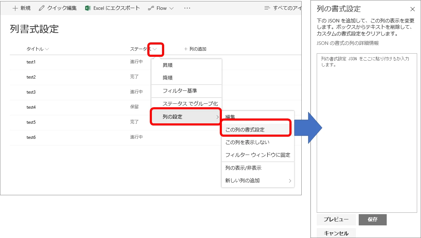Click the plus icon for 新規
The image size is (421, 238).
(x=15, y=8)
